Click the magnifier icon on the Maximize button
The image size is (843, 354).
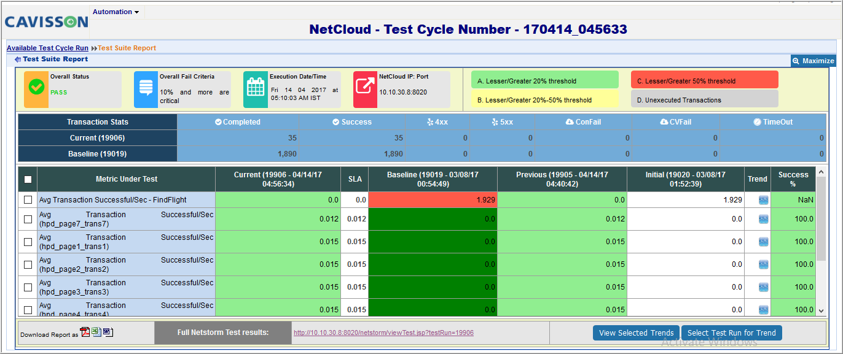pos(796,61)
